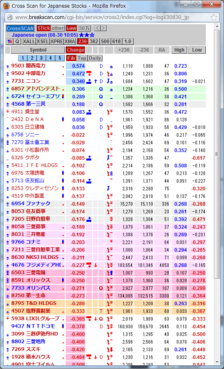Open stock 9437 NTTドコモ

33,326
